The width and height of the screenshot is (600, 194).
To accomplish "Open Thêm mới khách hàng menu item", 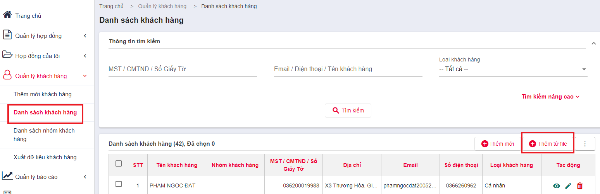I will pos(43,94).
